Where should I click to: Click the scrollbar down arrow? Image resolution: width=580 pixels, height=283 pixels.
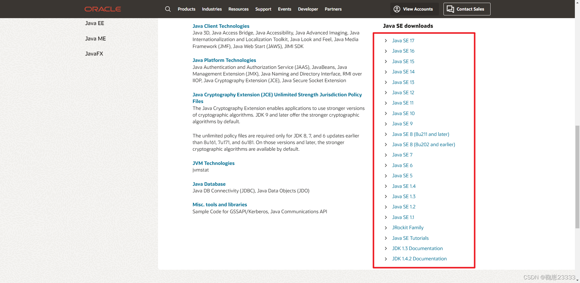(577, 281)
